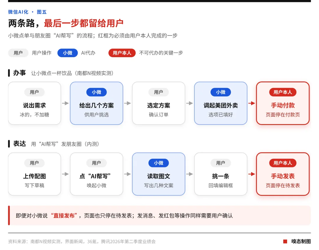Click the card subtext 选项已填好
Viewport: 319px width, 250px height.
pyautogui.click(x=221, y=115)
